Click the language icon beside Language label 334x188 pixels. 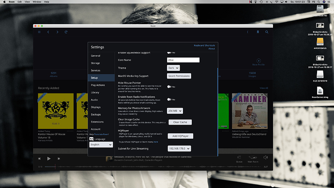(91, 139)
